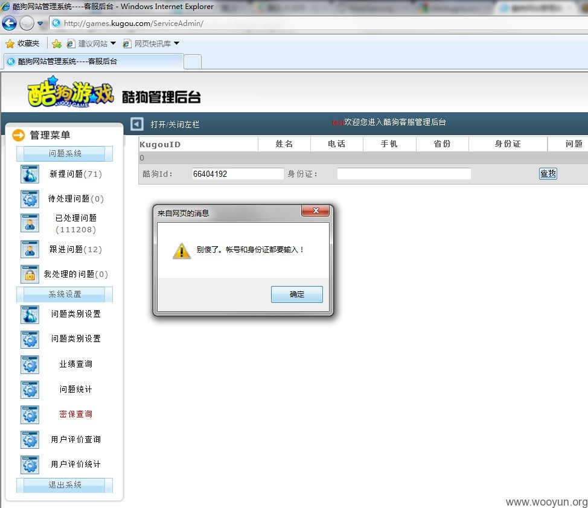Click the alert message 别傻了 text
588x508 pixels.
tap(250, 250)
